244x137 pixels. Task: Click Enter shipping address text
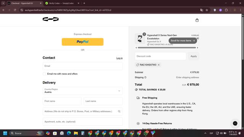[188, 77]
